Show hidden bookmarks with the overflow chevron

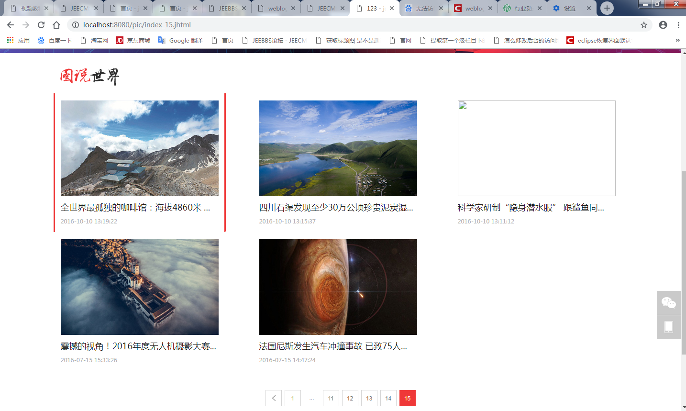677,41
